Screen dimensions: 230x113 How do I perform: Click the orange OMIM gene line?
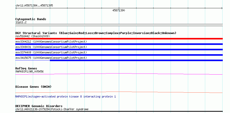point(119,92)
